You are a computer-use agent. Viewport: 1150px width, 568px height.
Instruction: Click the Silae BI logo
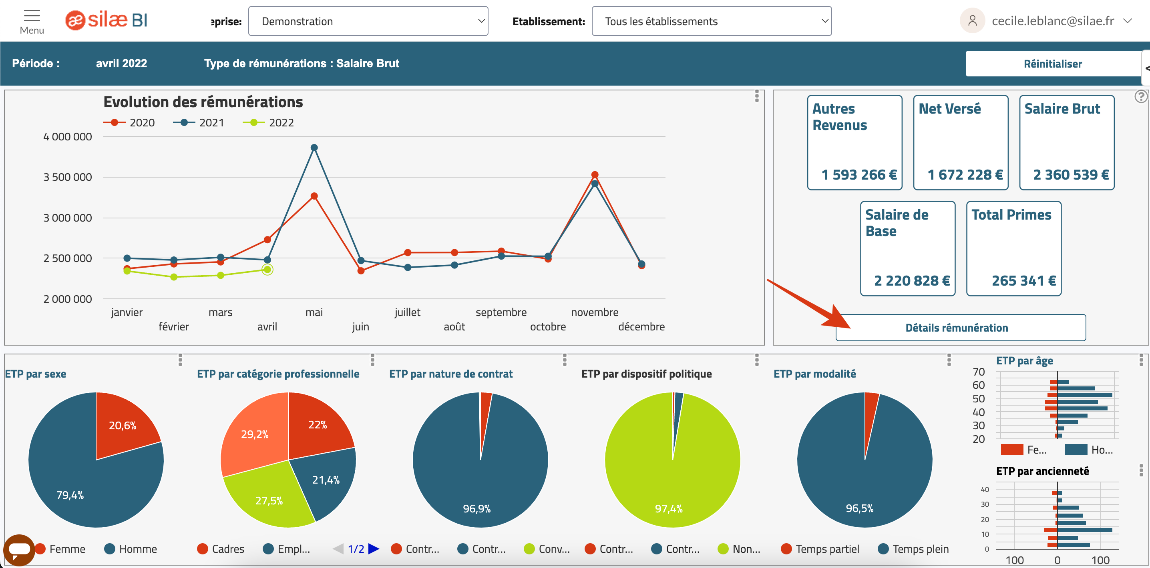[x=106, y=20]
